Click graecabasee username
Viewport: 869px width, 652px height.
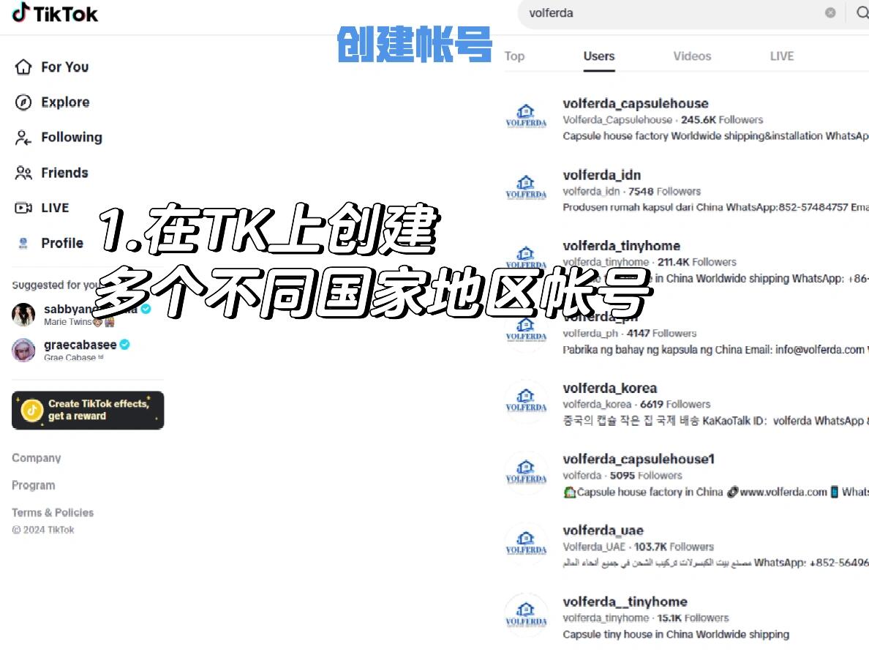pyautogui.click(x=80, y=345)
